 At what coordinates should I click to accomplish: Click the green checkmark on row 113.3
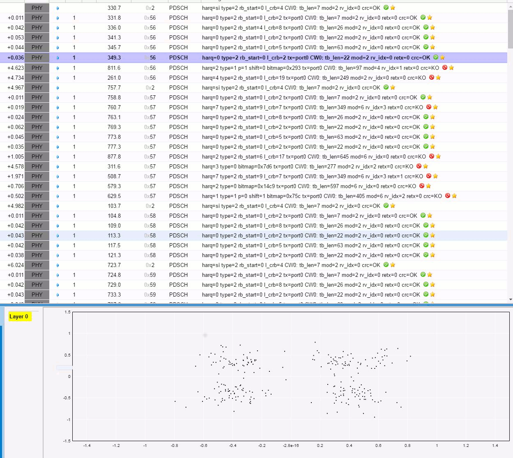[x=426, y=235]
